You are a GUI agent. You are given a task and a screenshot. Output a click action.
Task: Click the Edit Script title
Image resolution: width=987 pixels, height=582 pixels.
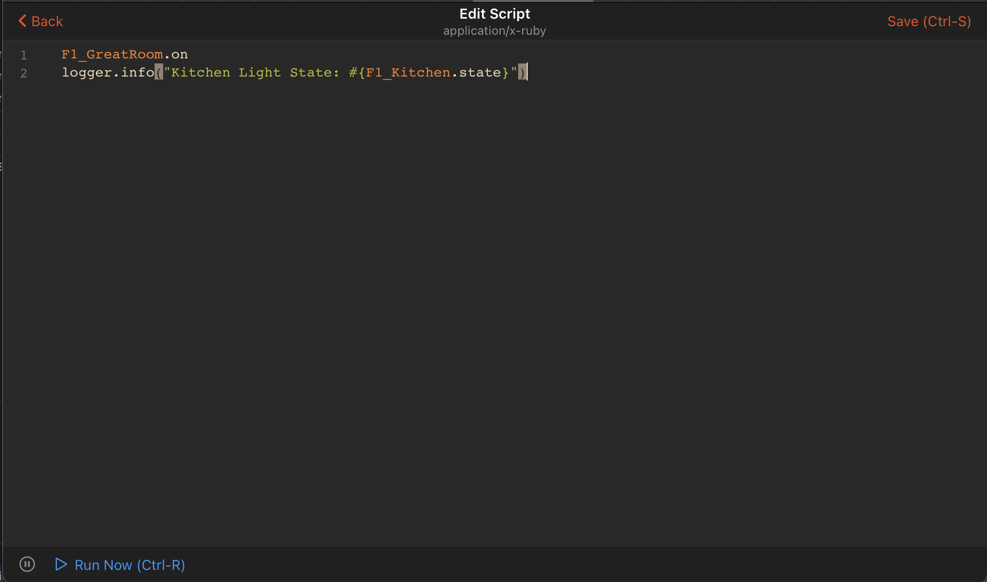pos(494,14)
